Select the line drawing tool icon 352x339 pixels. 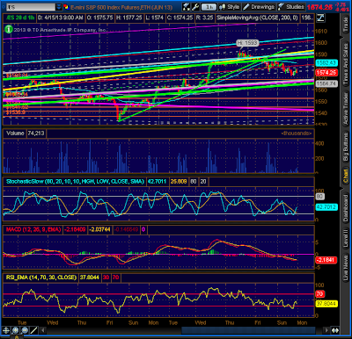click(x=33, y=330)
